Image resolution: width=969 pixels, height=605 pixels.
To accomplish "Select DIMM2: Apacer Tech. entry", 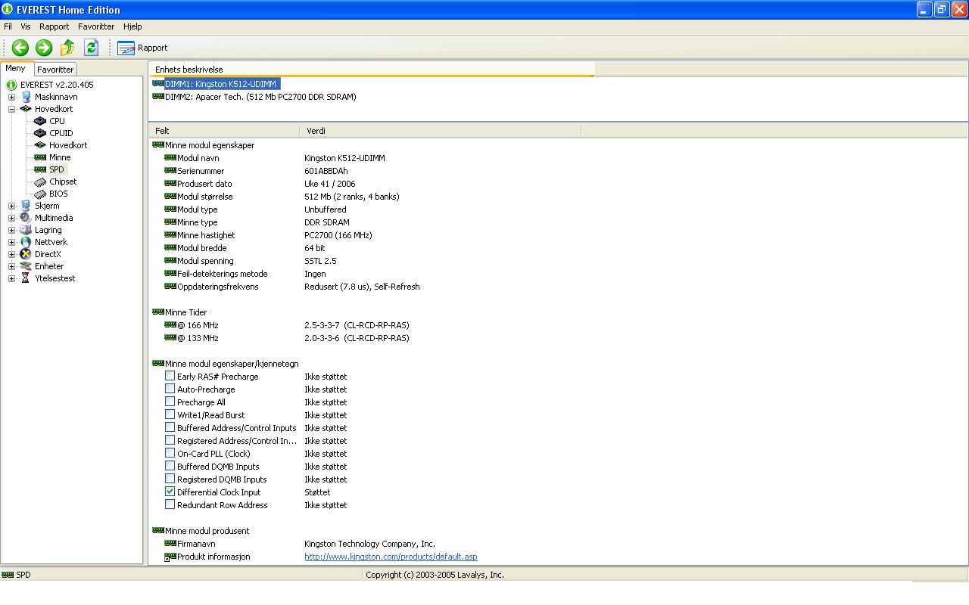I will click(x=260, y=97).
